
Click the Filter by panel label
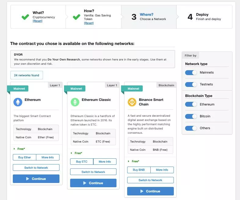tap(190, 56)
